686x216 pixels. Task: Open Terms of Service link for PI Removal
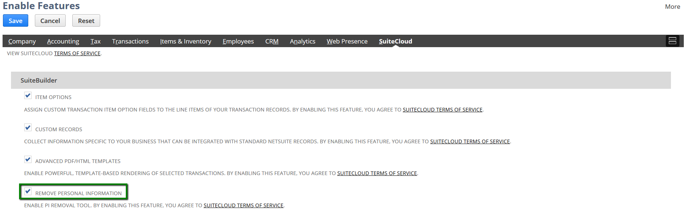point(244,205)
